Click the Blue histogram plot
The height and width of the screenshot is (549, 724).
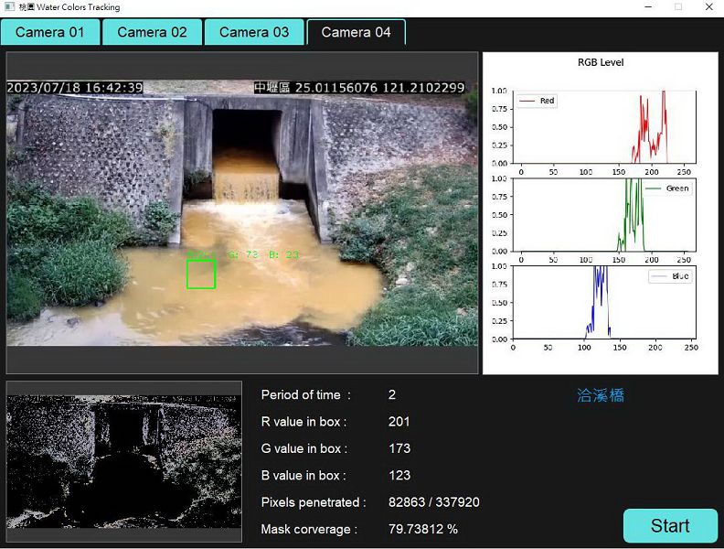(603, 303)
